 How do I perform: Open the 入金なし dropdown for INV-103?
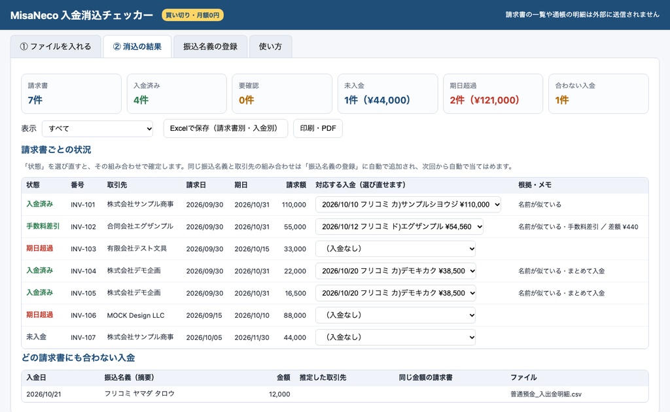[x=396, y=249]
